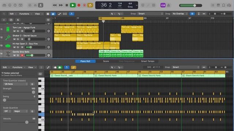Toggle the yellow Cycle button
234x131 pixels.
coord(90,5)
